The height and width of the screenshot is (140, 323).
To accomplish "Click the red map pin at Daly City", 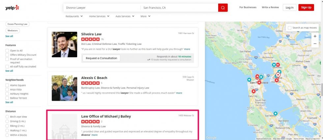I will pos(253,91).
